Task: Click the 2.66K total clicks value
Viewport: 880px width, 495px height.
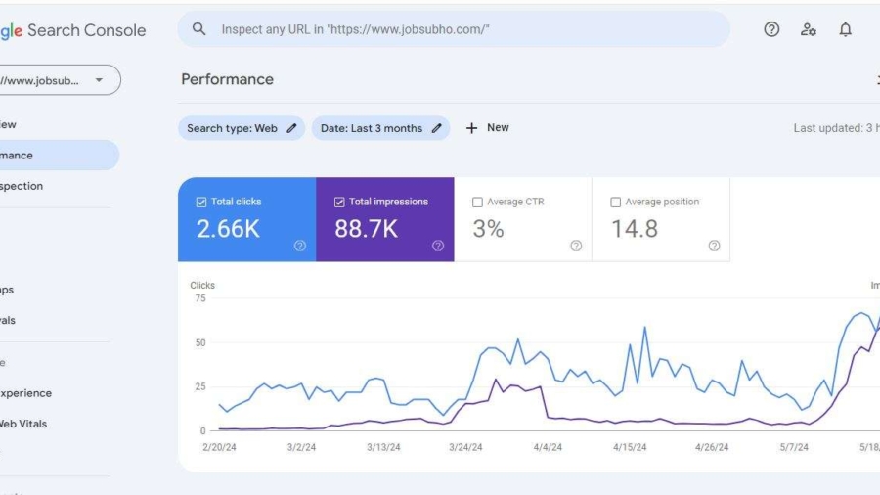Action: click(228, 228)
